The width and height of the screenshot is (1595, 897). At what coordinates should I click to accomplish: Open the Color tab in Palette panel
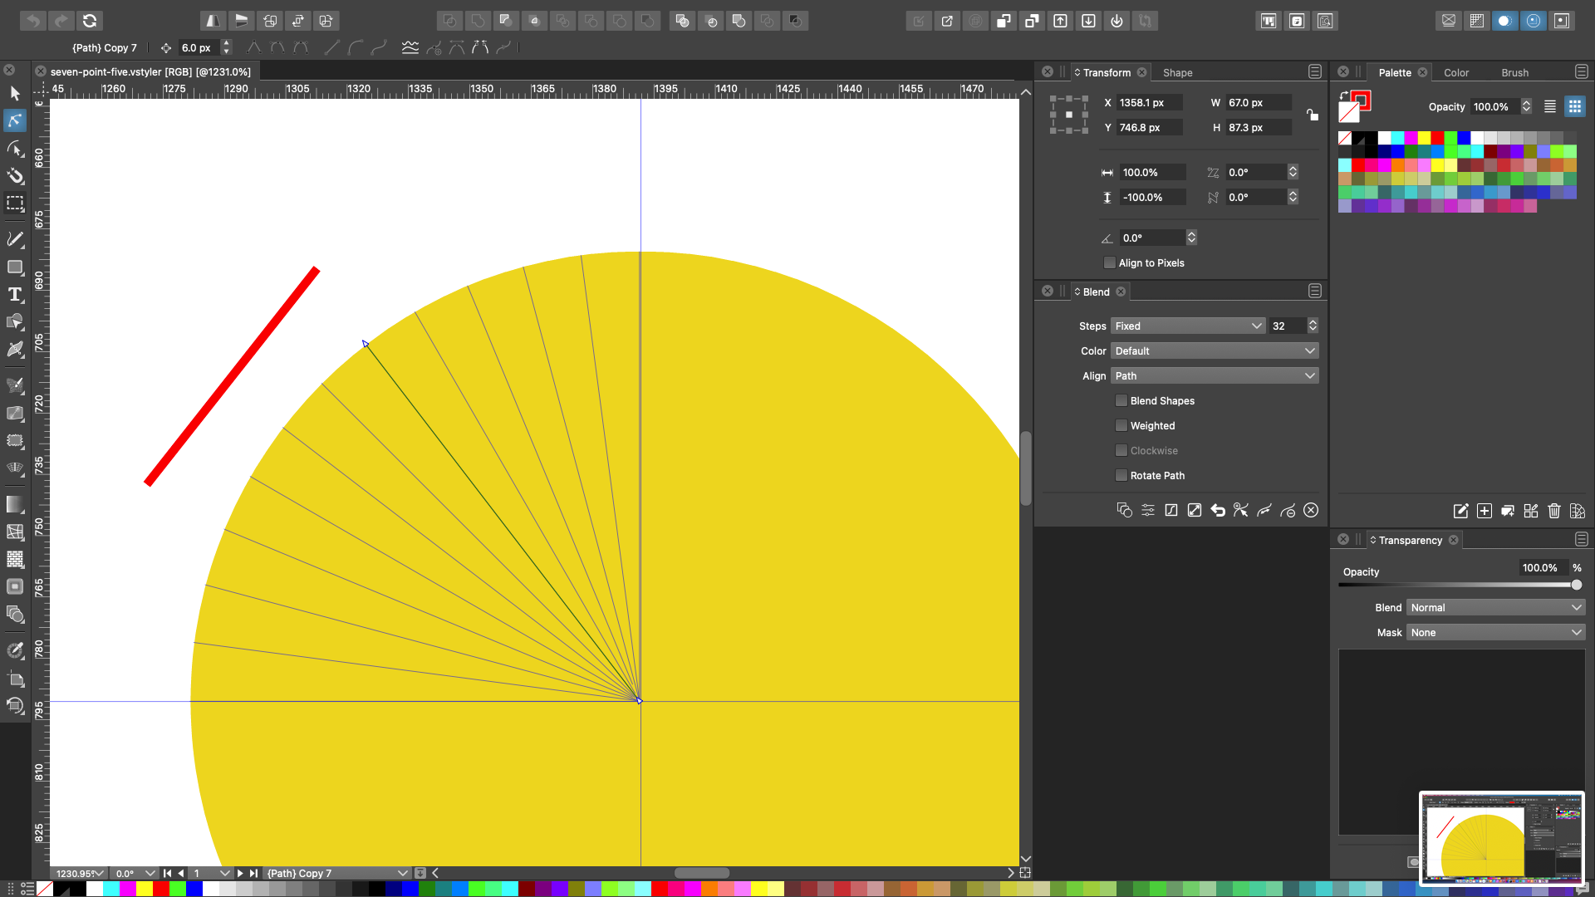tap(1456, 73)
